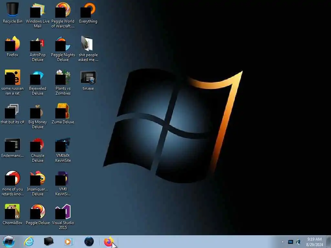The image size is (331, 248).
Task: Select Peggle Nights Deluxe icon
Action: click(63, 49)
